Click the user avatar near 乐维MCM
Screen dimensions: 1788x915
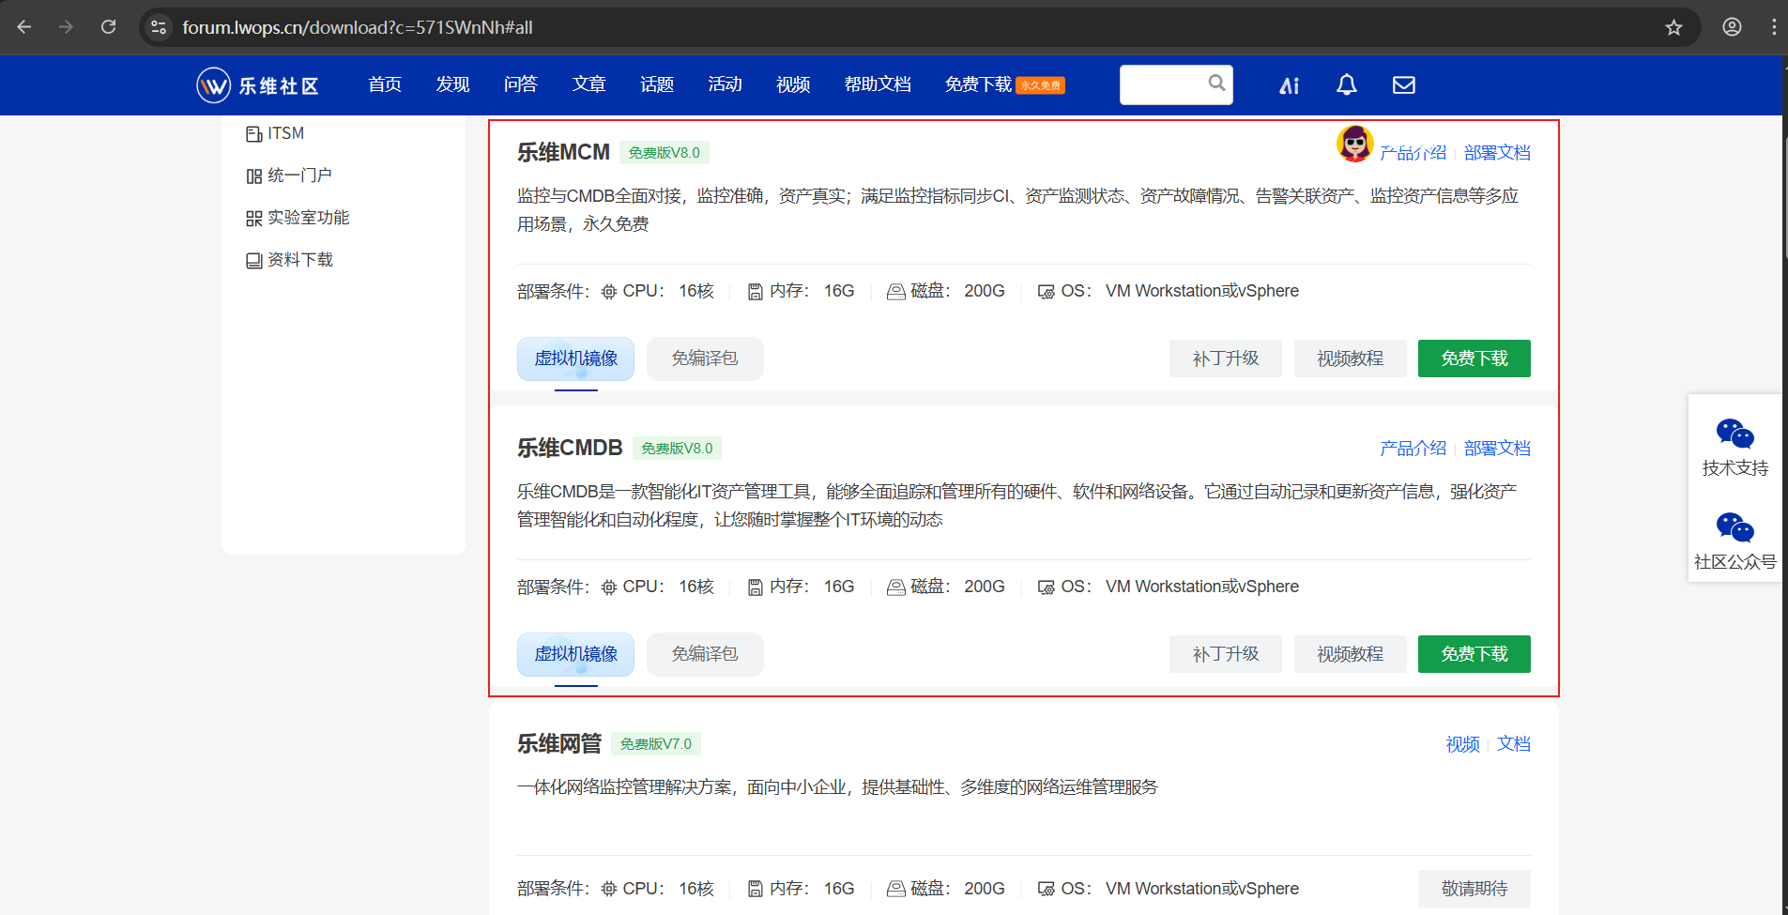[1354, 144]
